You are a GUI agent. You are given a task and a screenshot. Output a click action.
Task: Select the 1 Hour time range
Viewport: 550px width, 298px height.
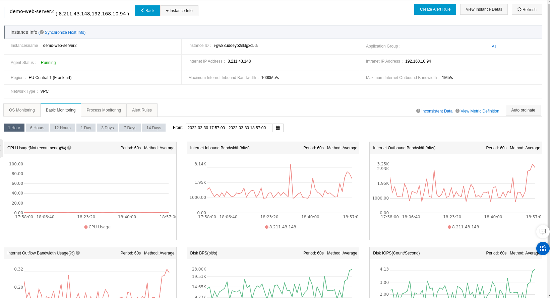[14, 128]
